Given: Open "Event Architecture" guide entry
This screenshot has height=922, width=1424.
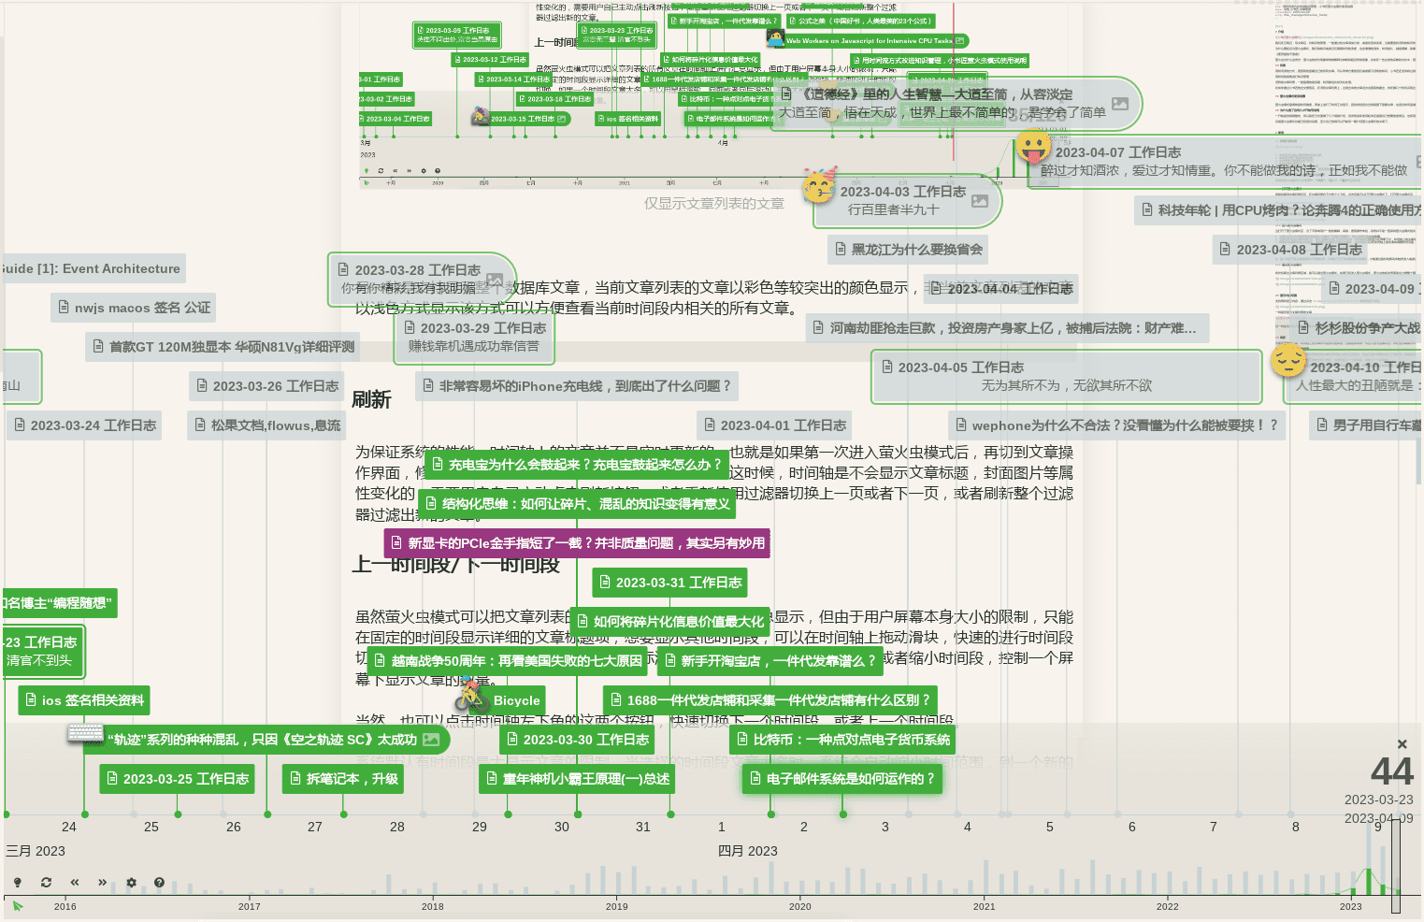Looking at the screenshot, I should [93, 268].
